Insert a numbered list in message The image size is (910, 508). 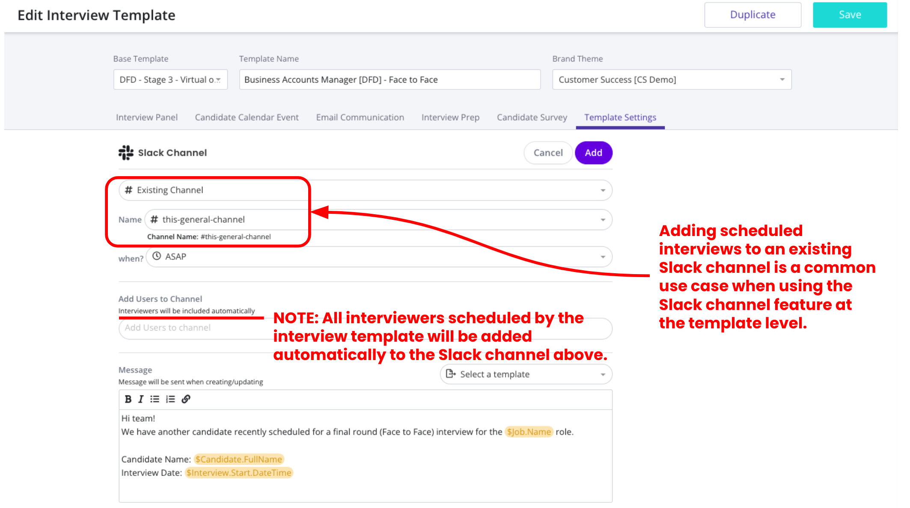pos(170,399)
